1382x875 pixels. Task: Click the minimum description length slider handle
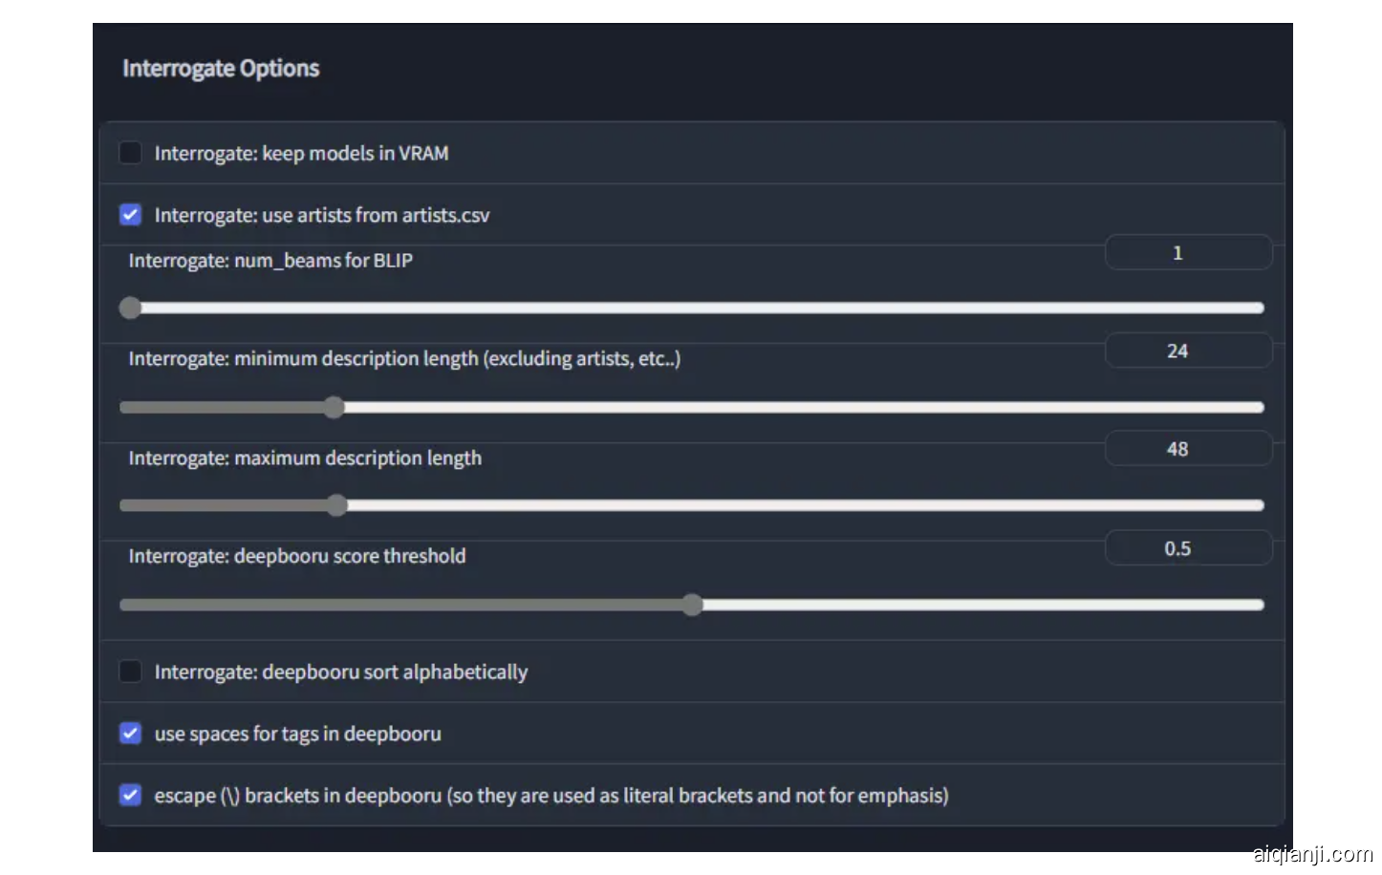[334, 408]
